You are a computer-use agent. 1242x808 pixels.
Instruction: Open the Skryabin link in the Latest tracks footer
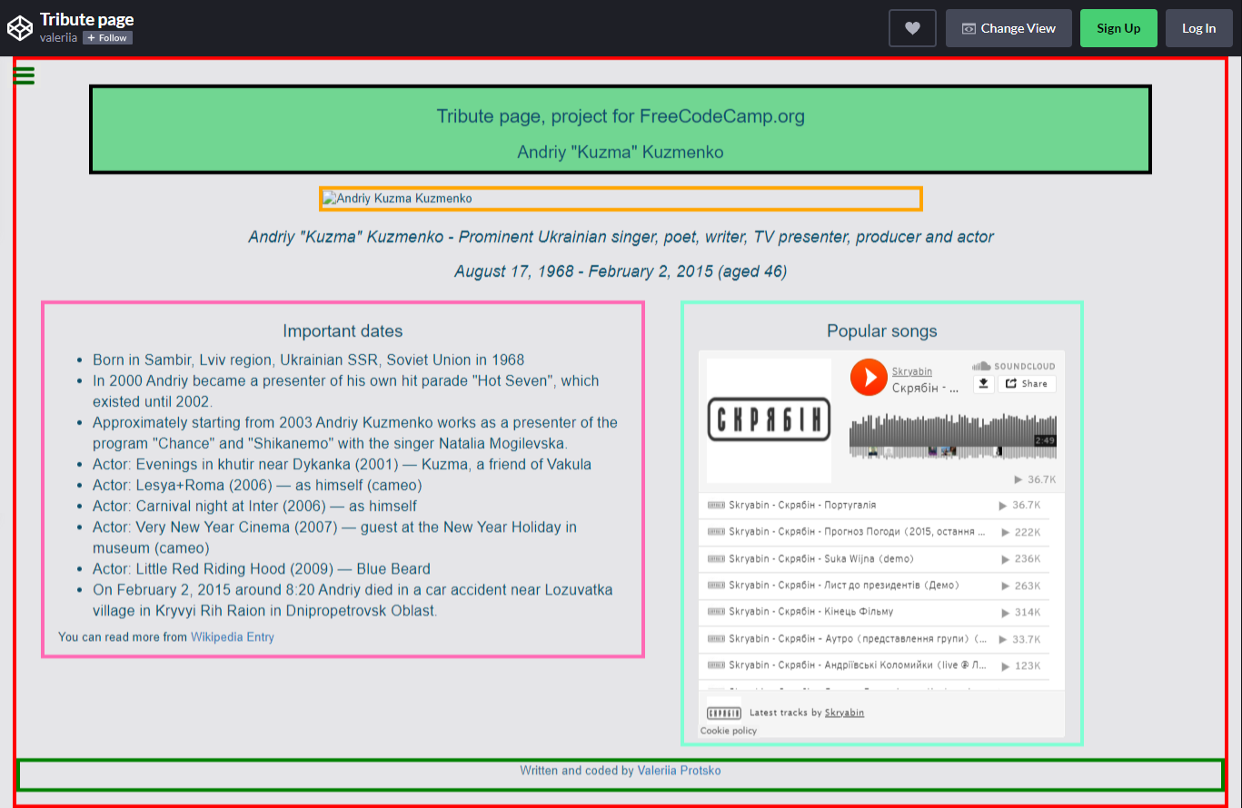844,713
